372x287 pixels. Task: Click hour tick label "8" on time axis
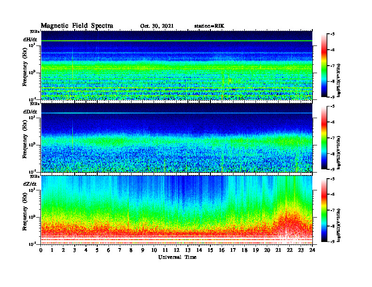pyautogui.click(x=131, y=250)
